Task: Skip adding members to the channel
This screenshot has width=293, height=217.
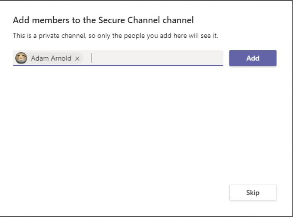Action: pos(253,193)
